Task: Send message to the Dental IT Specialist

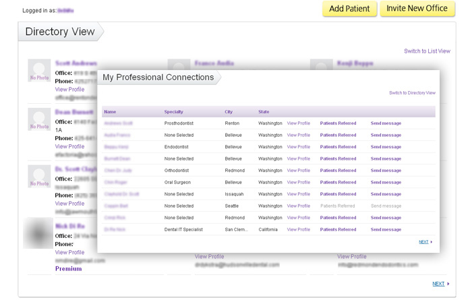Action: (x=386, y=229)
